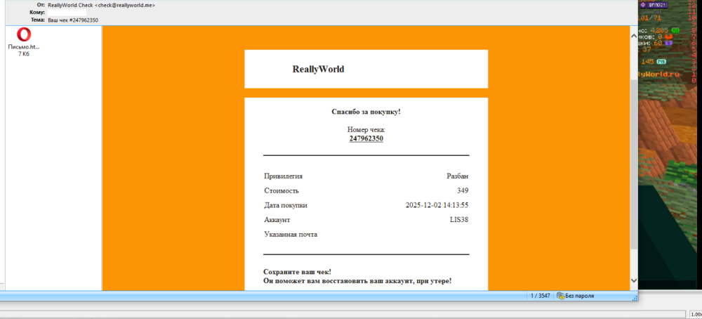Viewport: 702px width, 319px height.
Task: Click the message counter 1 / 3547
Action: [540, 296]
